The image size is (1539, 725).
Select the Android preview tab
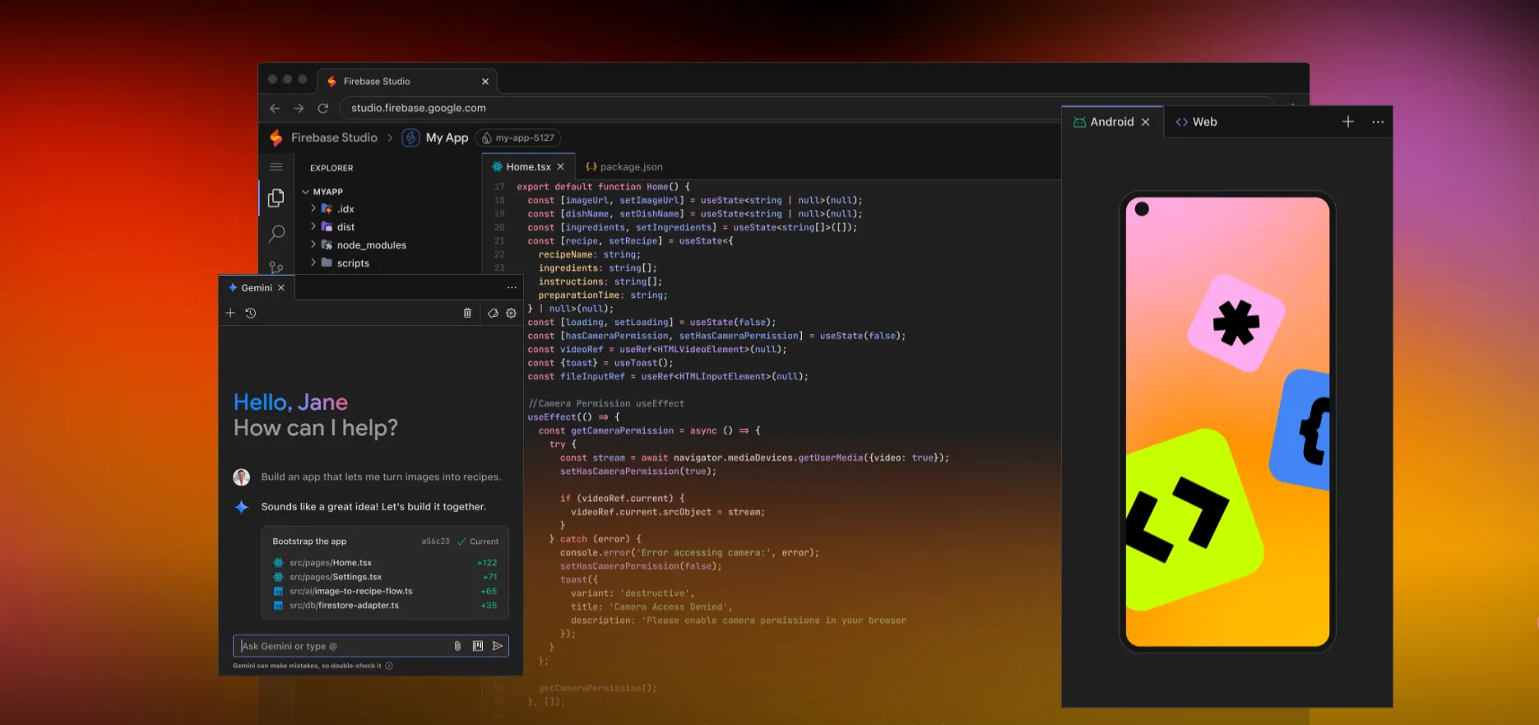tap(1111, 122)
